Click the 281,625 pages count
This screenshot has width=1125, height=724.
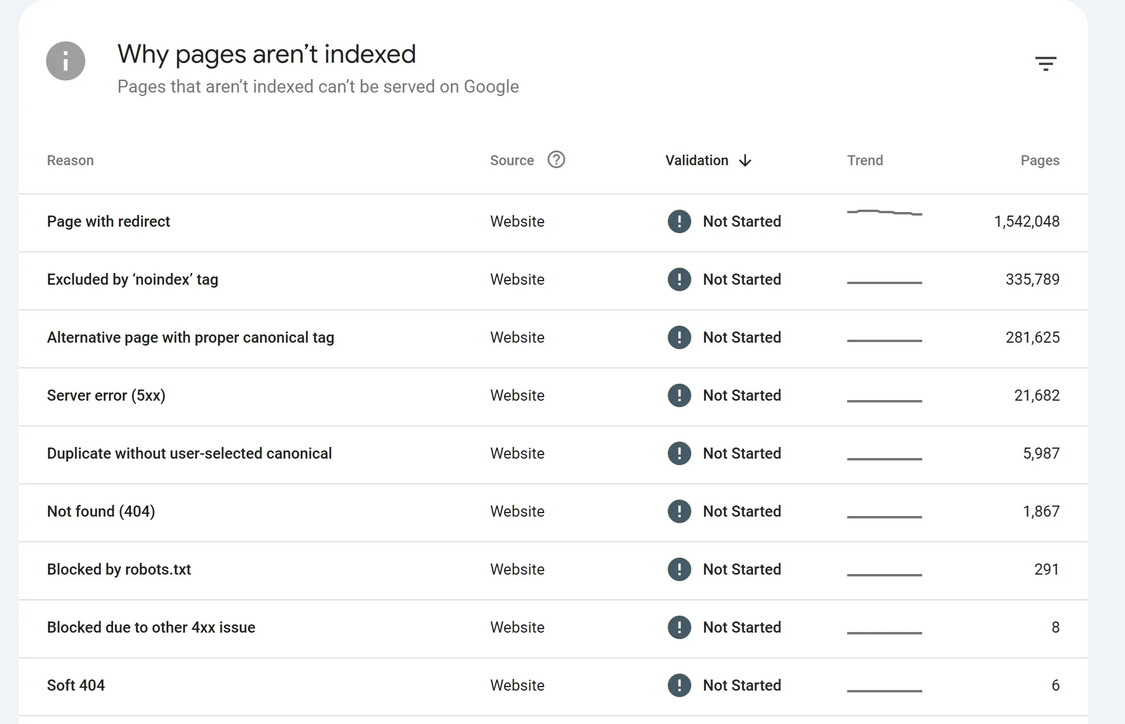tap(1032, 337)
